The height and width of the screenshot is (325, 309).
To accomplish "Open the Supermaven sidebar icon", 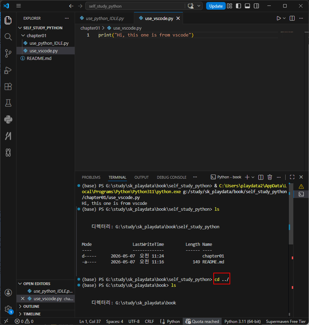I will (x=8, y=136).
